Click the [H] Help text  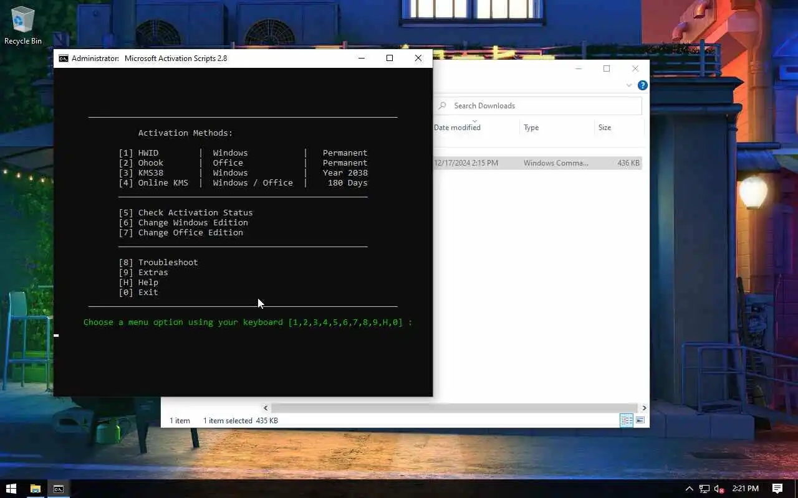coord(138,282)
